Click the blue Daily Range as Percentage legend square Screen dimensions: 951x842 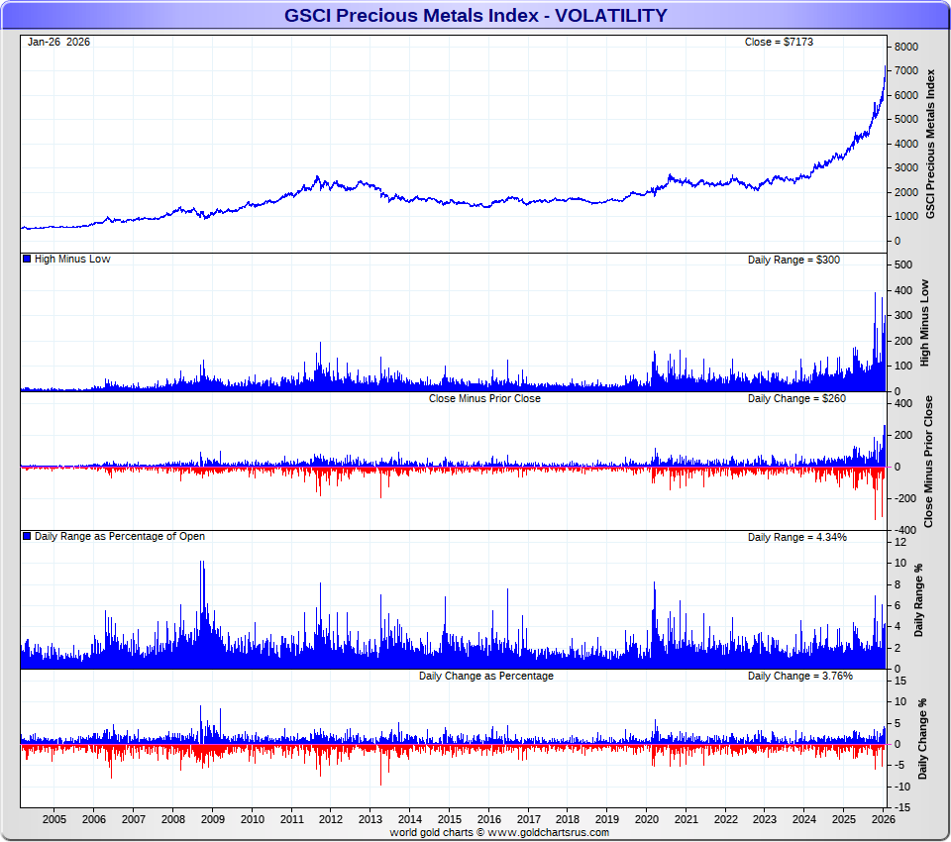tap(27, 536)
